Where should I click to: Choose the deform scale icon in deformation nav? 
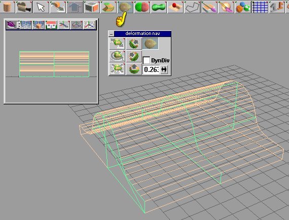[x=117, y=69]
